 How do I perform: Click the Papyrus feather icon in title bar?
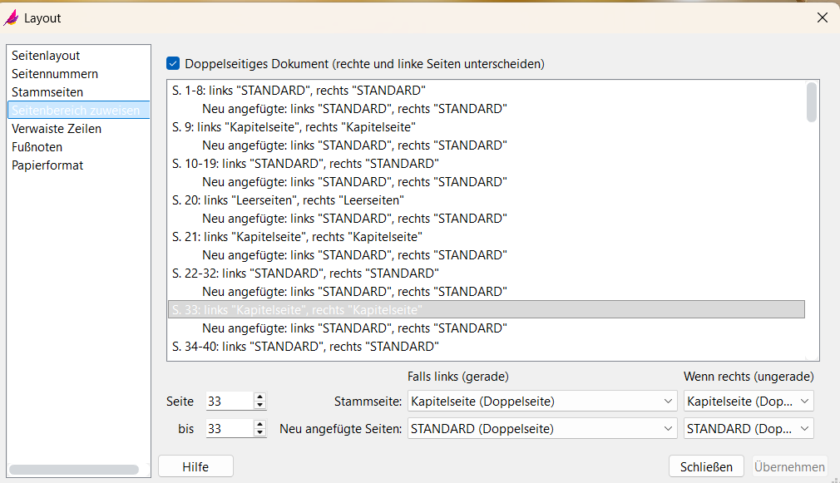click(x=12, y=17)
